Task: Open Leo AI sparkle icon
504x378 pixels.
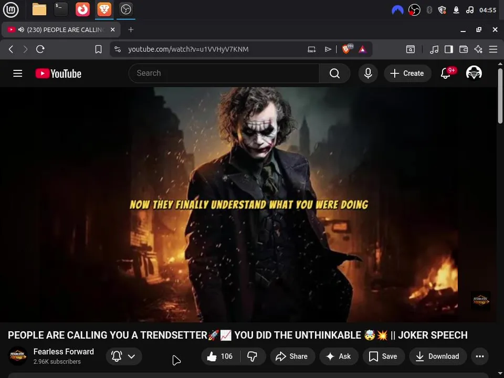Action: coord(478,49)
